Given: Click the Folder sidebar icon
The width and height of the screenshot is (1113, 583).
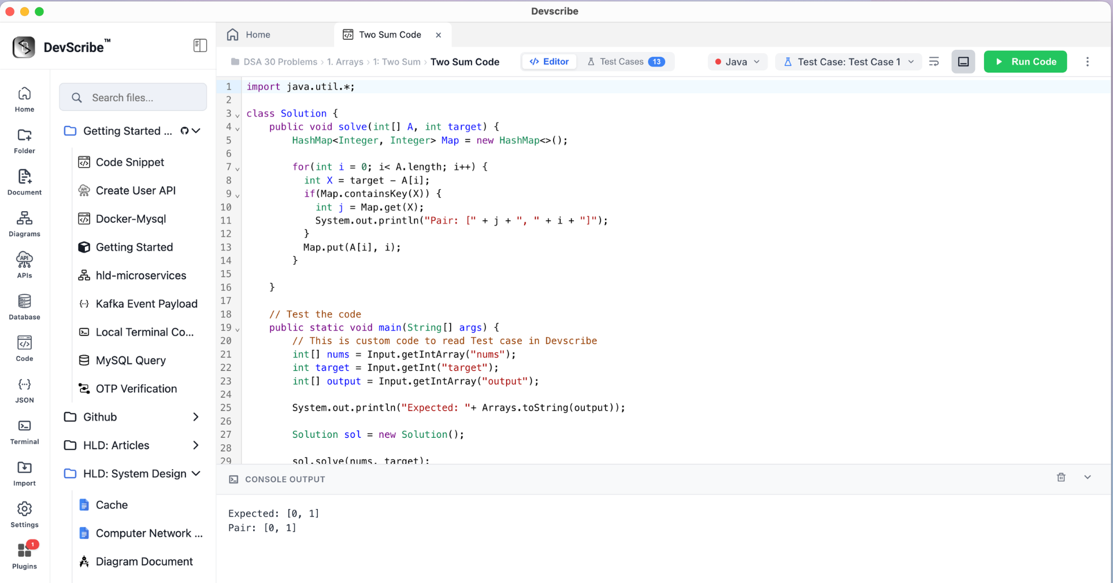Looking at the screenshot, I should click(x=24, y=141).
